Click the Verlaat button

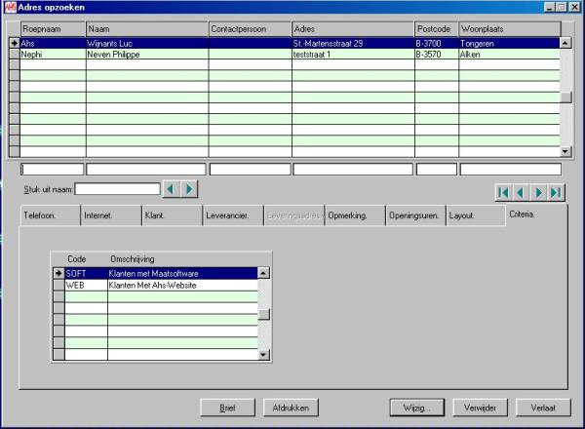click(543, 408)
